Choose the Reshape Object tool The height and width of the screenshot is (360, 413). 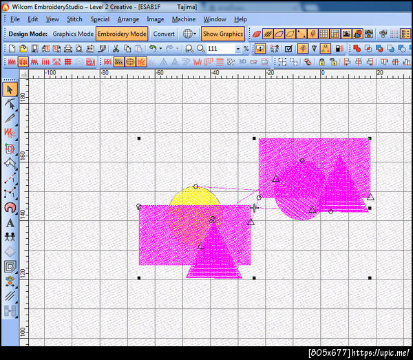pos(10,104)
